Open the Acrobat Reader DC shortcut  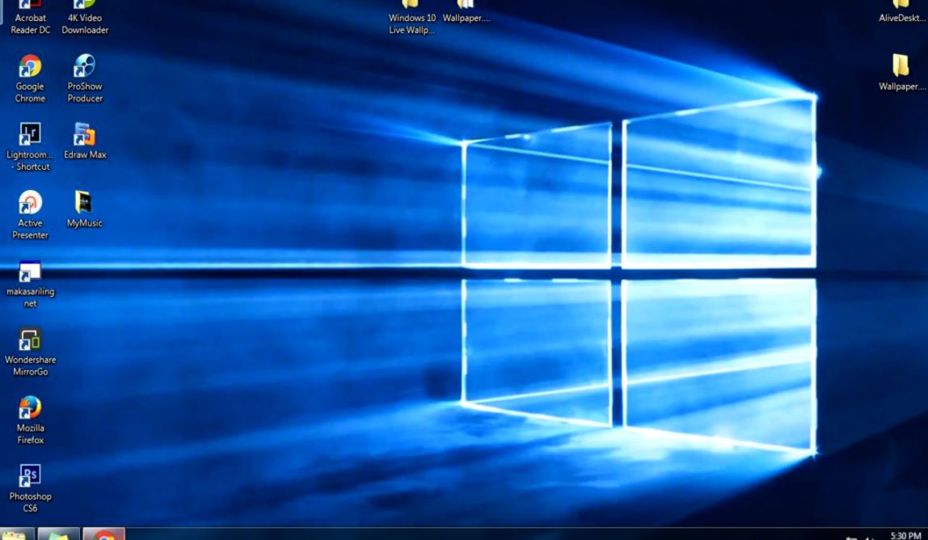pyautogui.click(x=30, y=17)
